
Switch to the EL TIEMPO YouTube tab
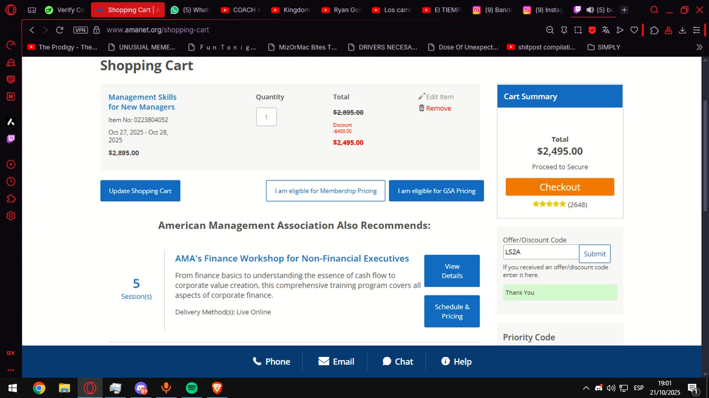pos(442,10)
